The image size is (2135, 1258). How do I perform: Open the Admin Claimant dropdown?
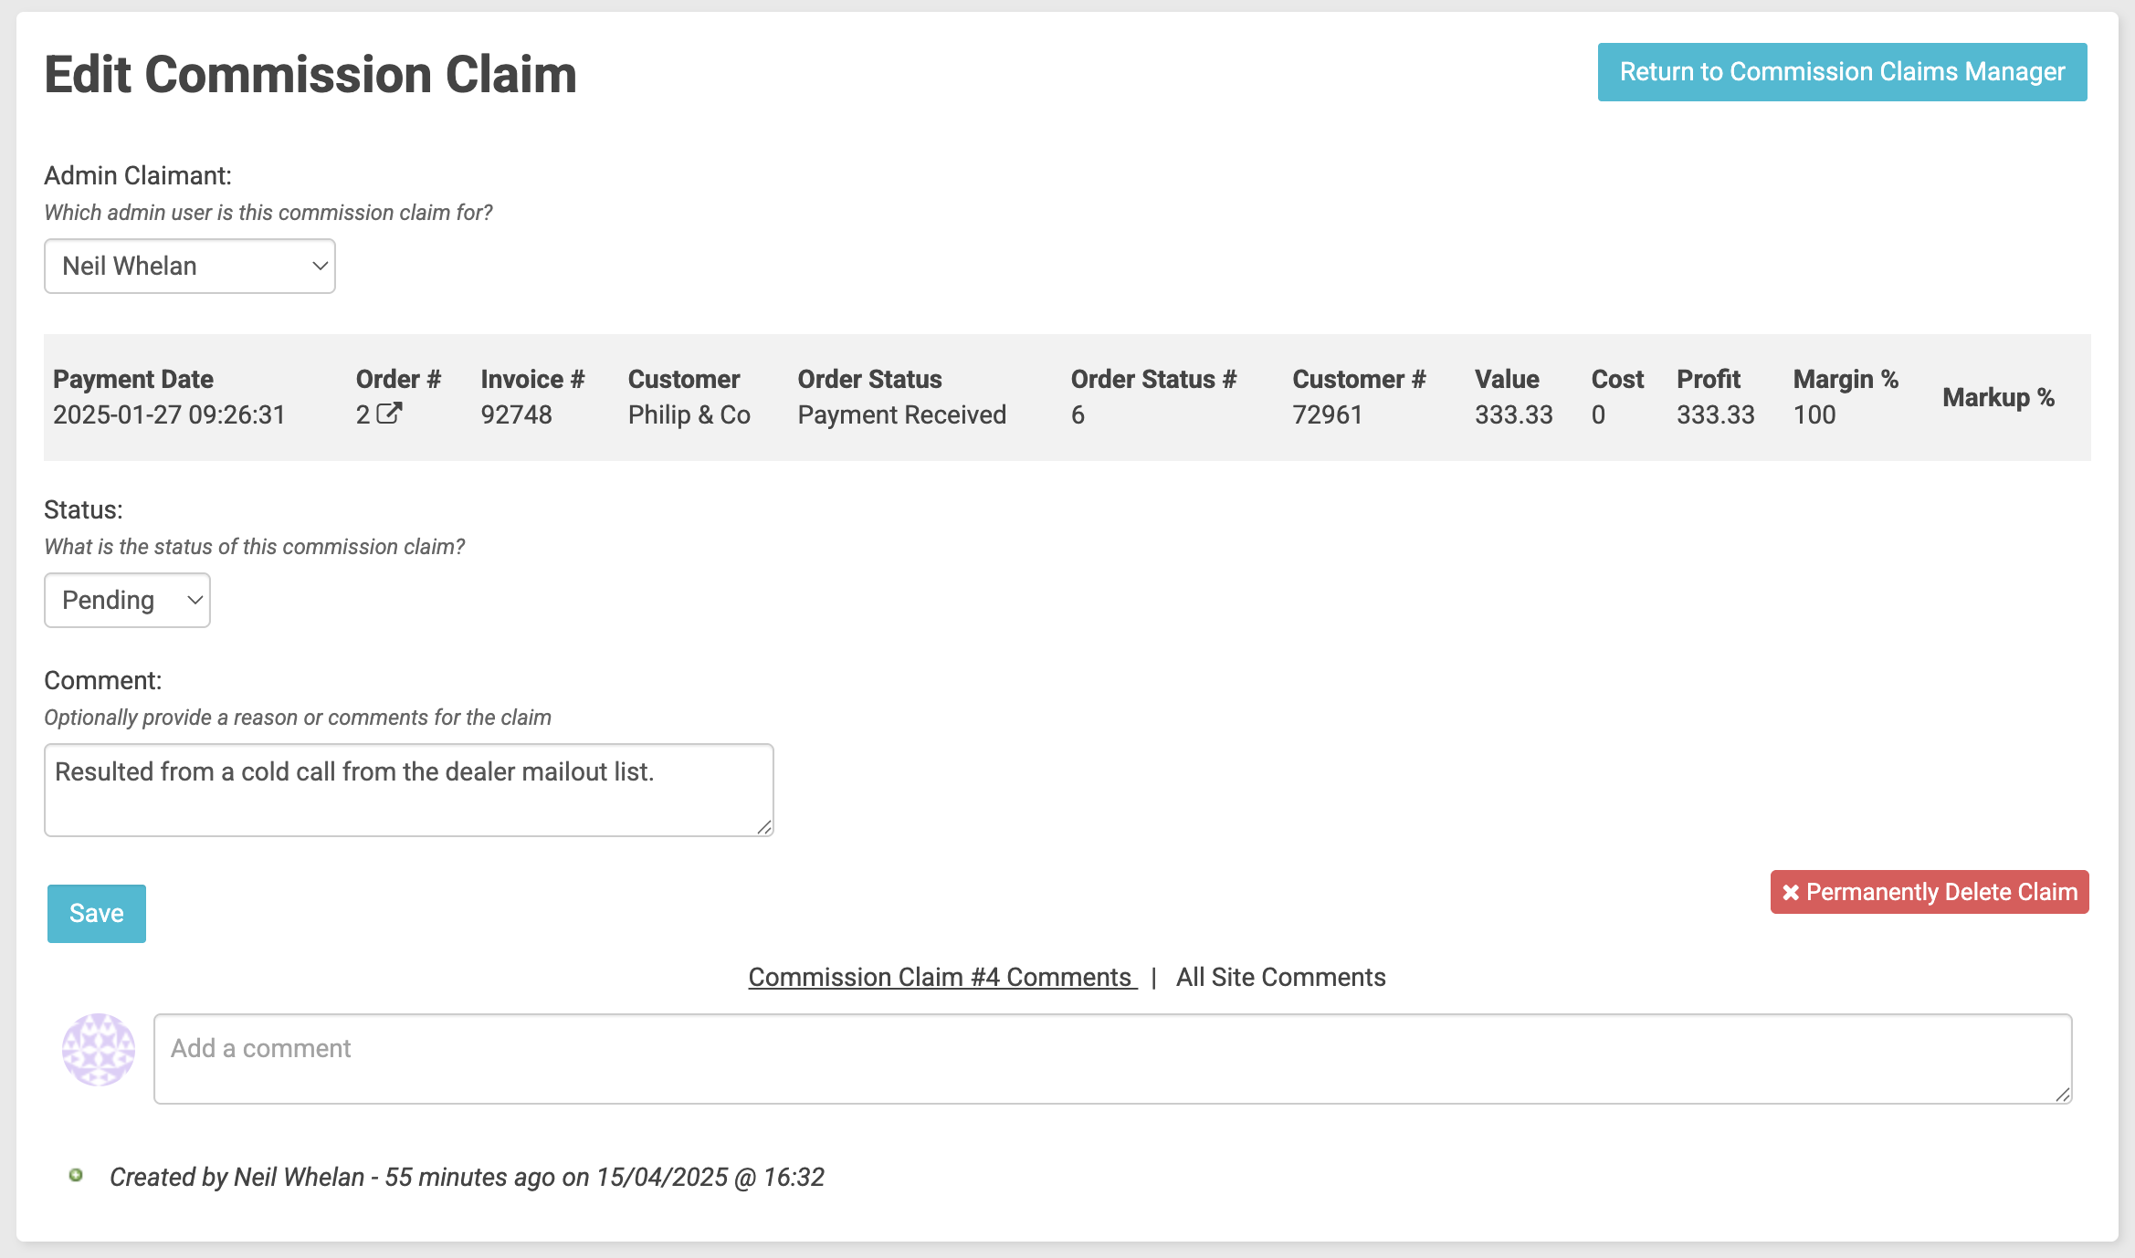coord(189,267)
